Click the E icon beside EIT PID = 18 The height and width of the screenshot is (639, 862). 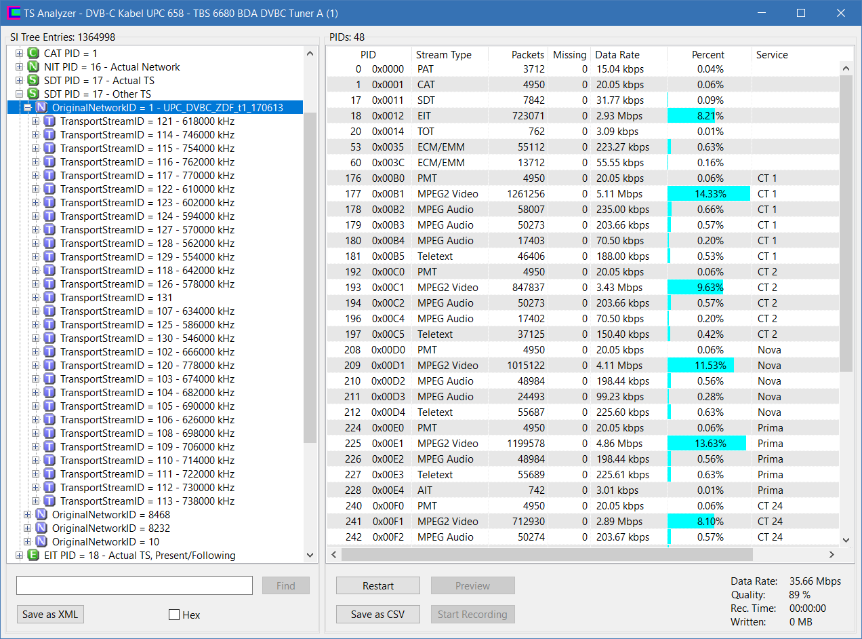coord(33,555)
